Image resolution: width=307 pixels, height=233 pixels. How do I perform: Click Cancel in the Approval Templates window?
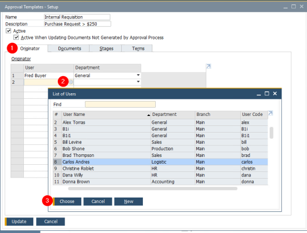click(51, 221)
